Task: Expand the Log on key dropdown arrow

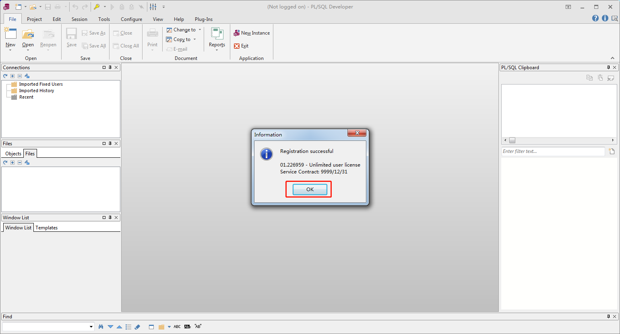Action: coord(105,7)
